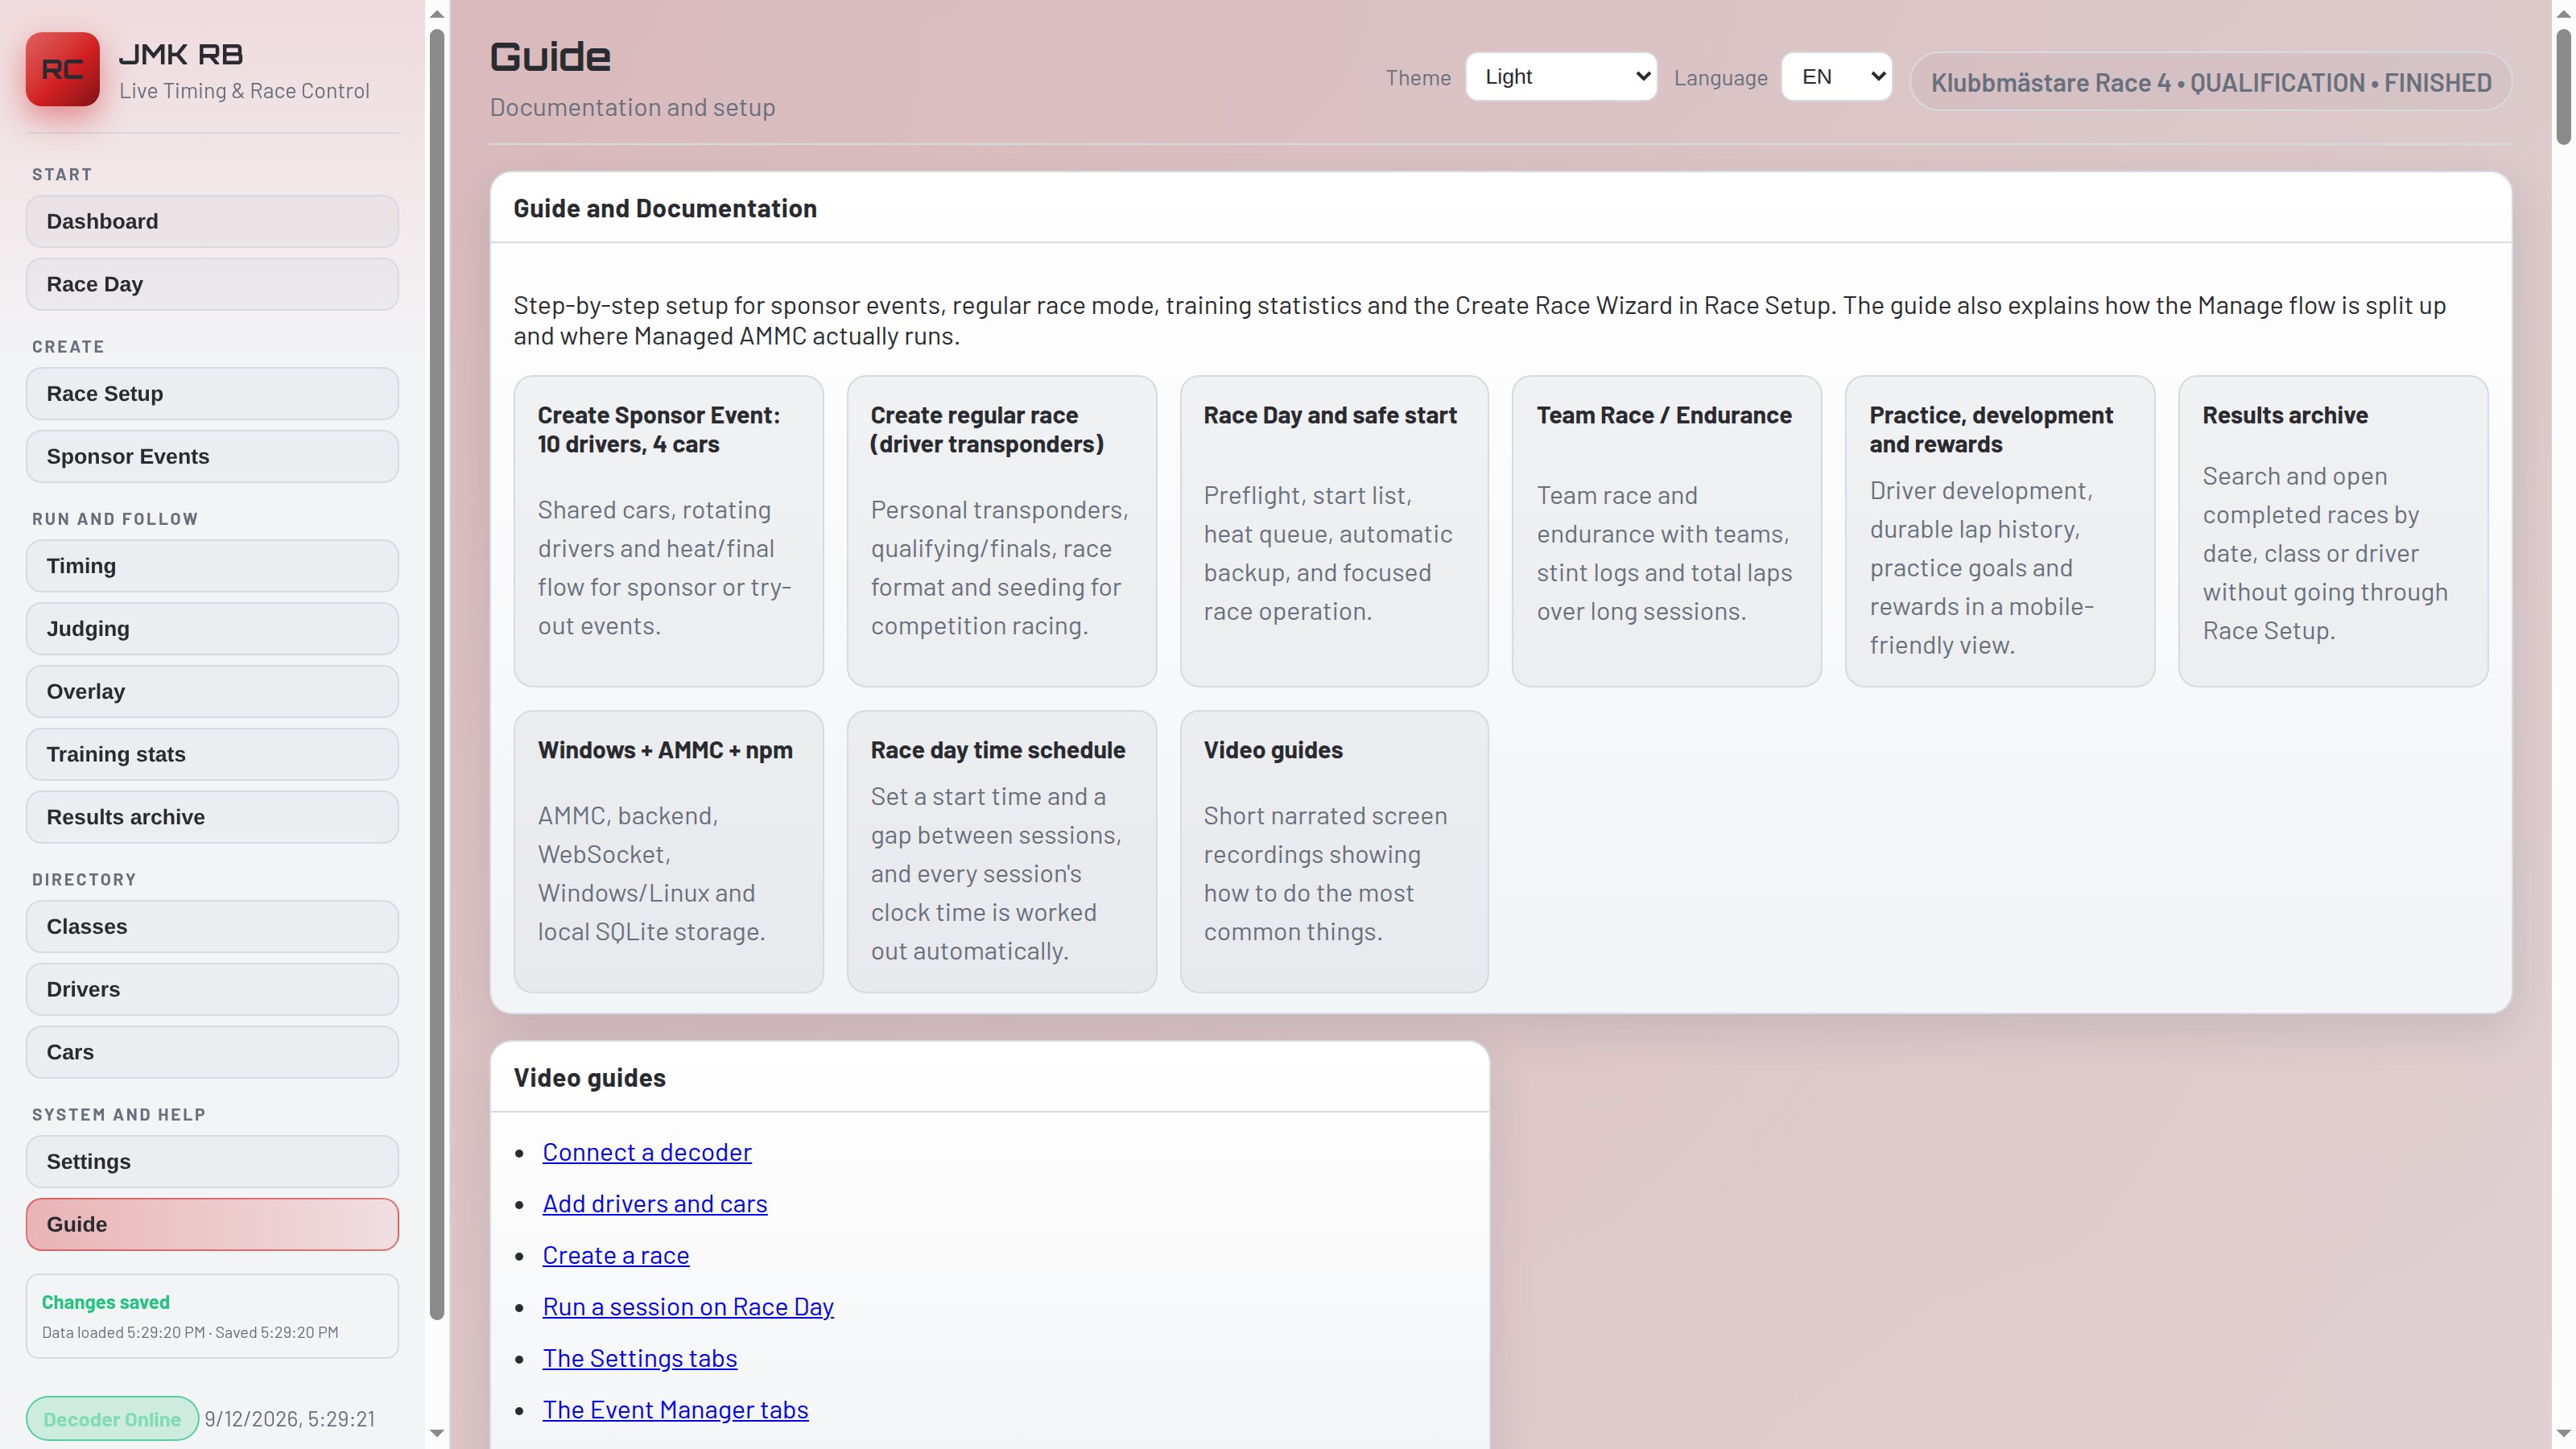The height and width of the screenshot is (1449, 2576).
Task: Open the Timing page
Action: 212,566
